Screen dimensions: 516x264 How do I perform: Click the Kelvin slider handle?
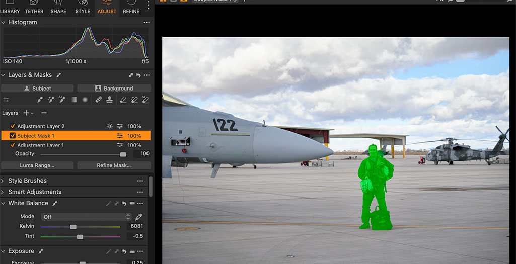73,227
